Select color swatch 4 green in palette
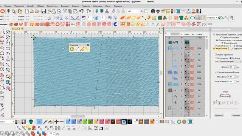 [85, 122]
